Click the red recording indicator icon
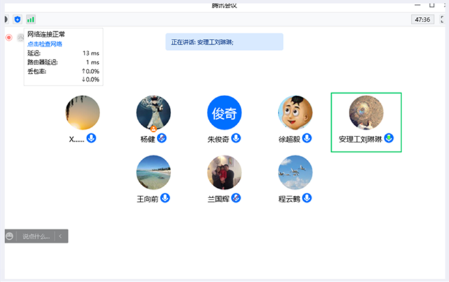Screen dimensions: 449x282 pyautogui.click(x=9, y=37)
